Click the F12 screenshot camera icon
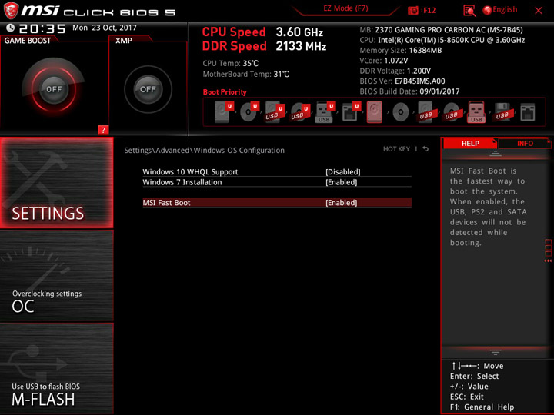Image resolution: width=554 pixels, height=415 pixels. pyautogui.click(x=412, y=10)
